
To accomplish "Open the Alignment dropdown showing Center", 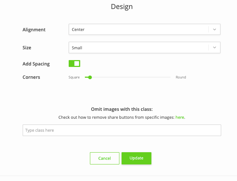I will click(145, 30).
